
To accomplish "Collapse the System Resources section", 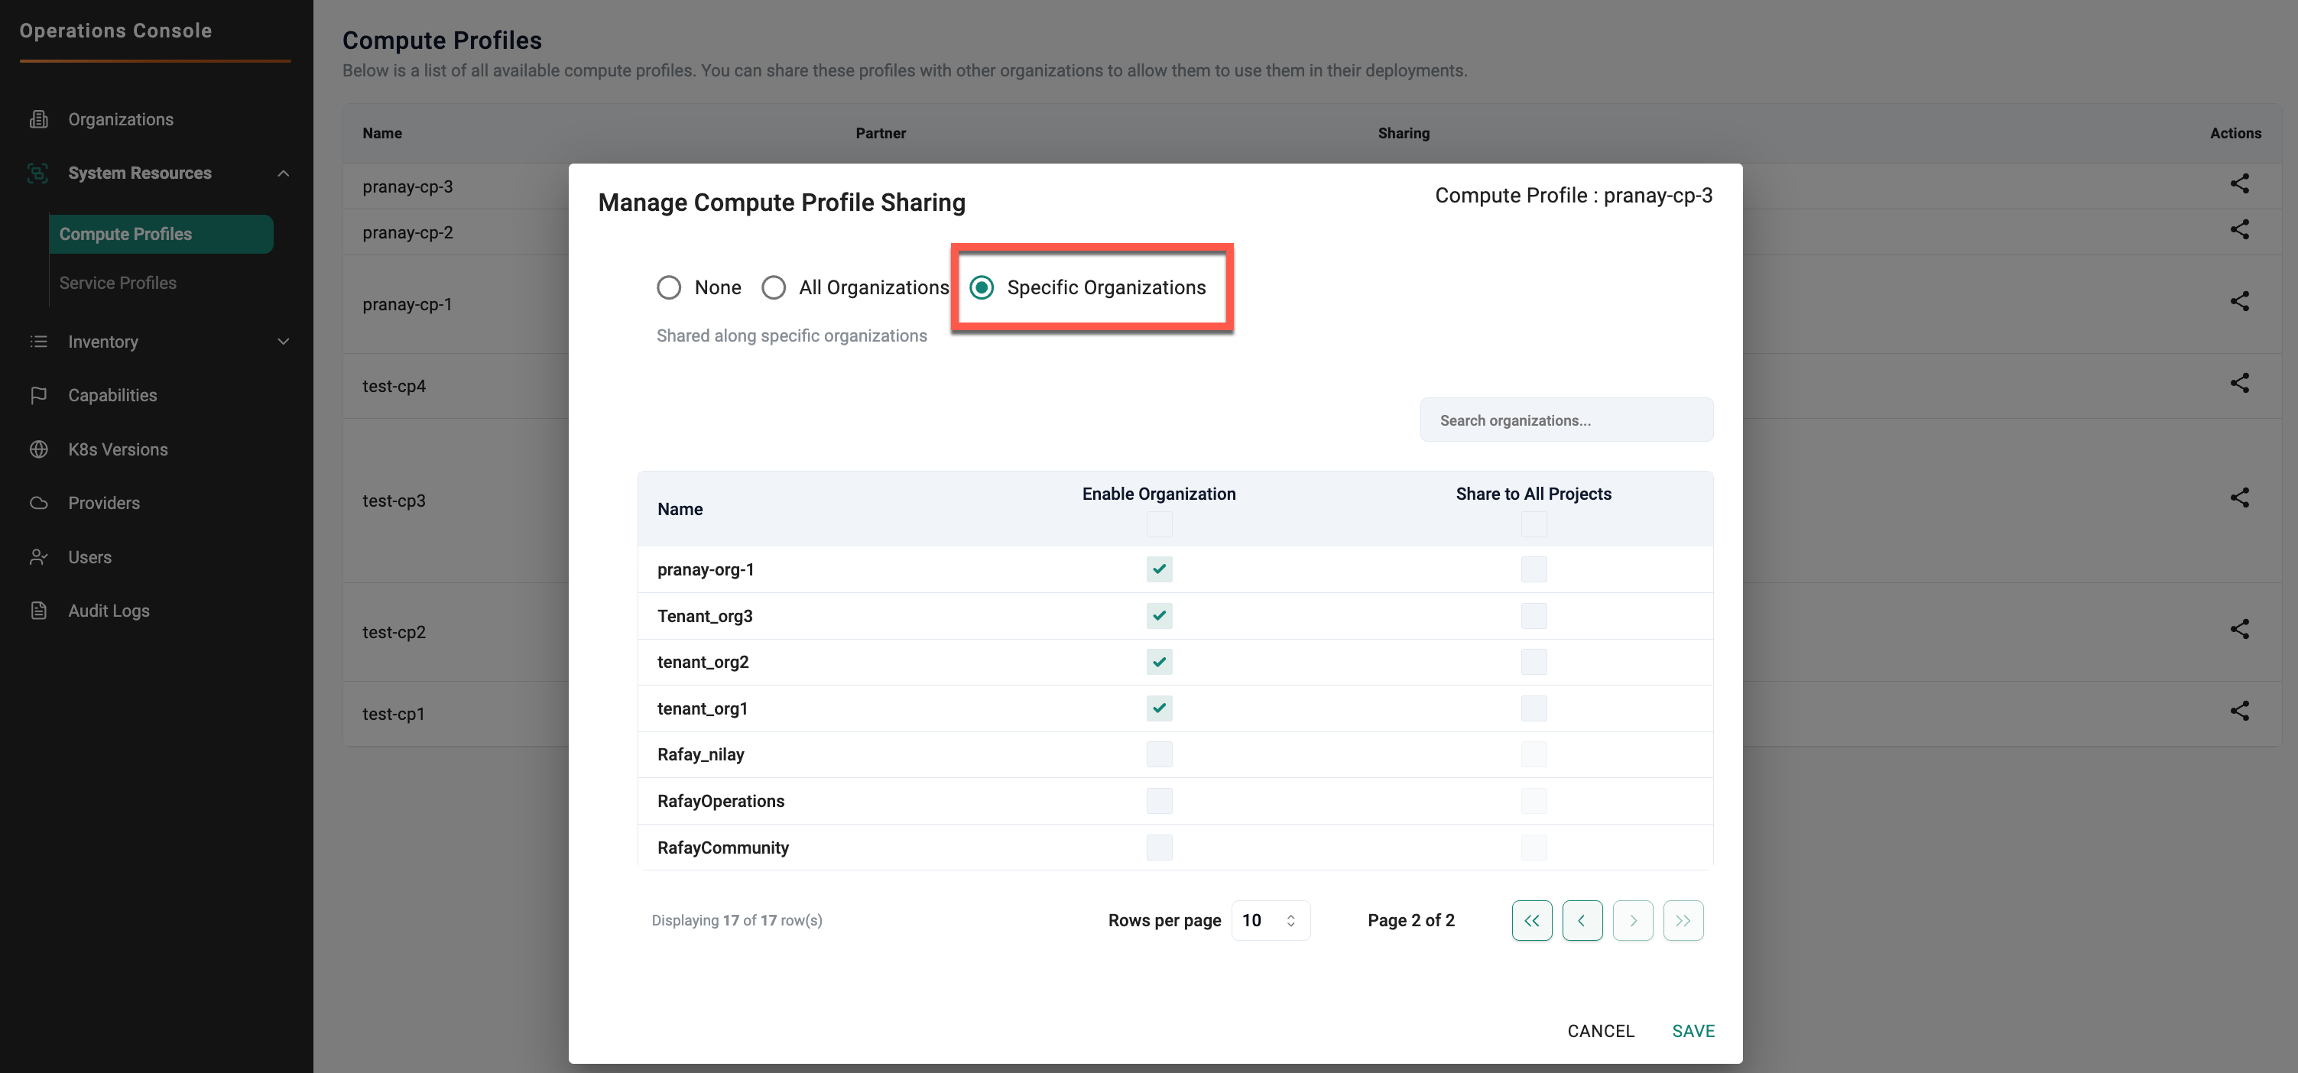I will coord(283,173).
